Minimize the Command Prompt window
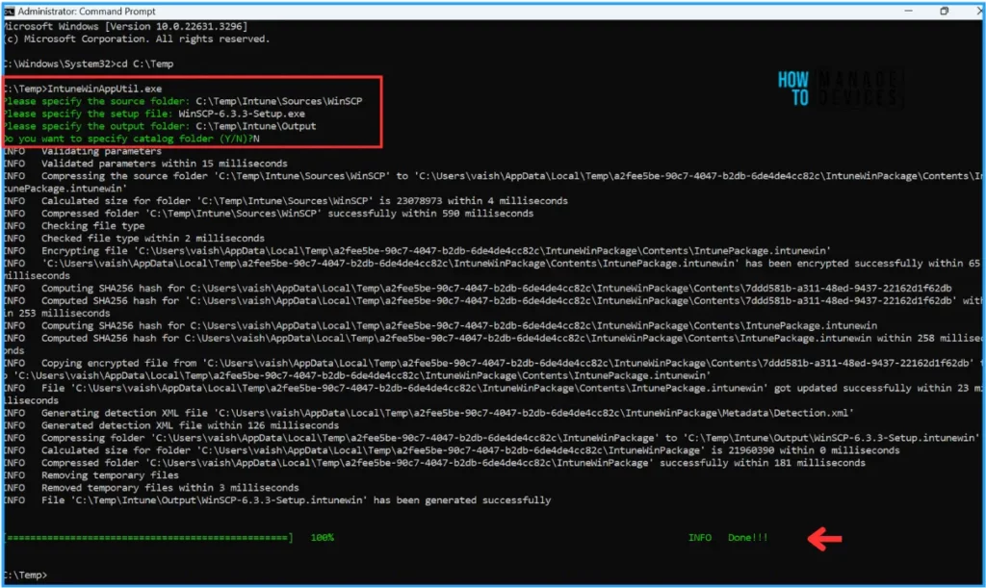The image size is (986, 588). 909,11
